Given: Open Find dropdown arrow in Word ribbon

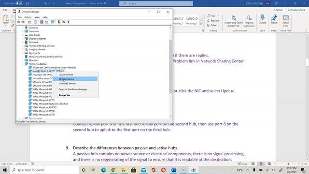Looking at the screenshot, I should click(x=218, y=16).
